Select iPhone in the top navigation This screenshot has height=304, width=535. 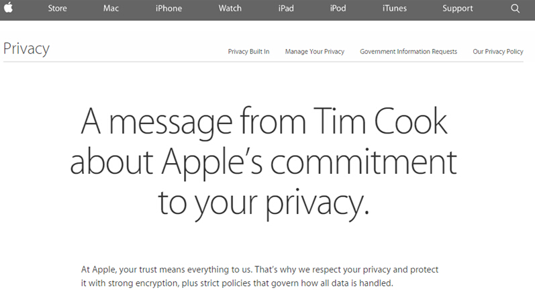click(x=169, y=9)
